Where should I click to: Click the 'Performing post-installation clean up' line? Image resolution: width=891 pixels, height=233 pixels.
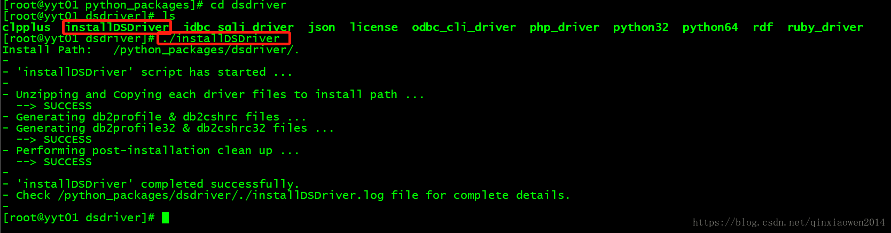tap(158, 150)
